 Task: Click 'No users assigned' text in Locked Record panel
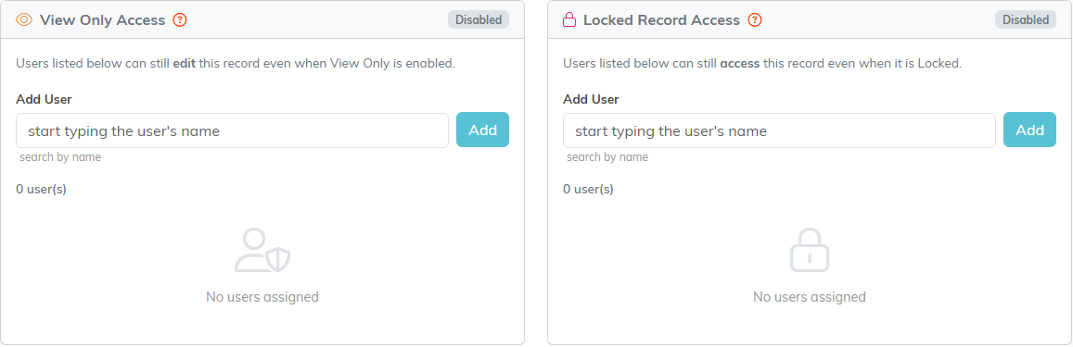click(810, 297)
